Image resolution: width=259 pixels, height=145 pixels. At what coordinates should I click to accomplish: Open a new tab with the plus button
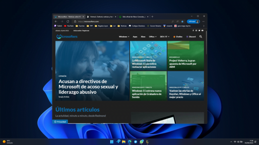152,16
